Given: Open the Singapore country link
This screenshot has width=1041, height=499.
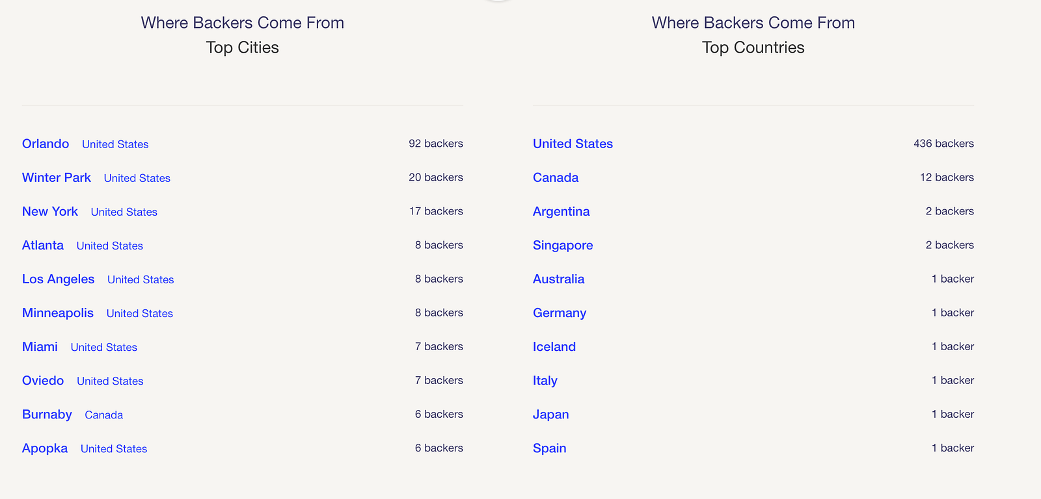Looking at the screenshot, I should (563, 245).
